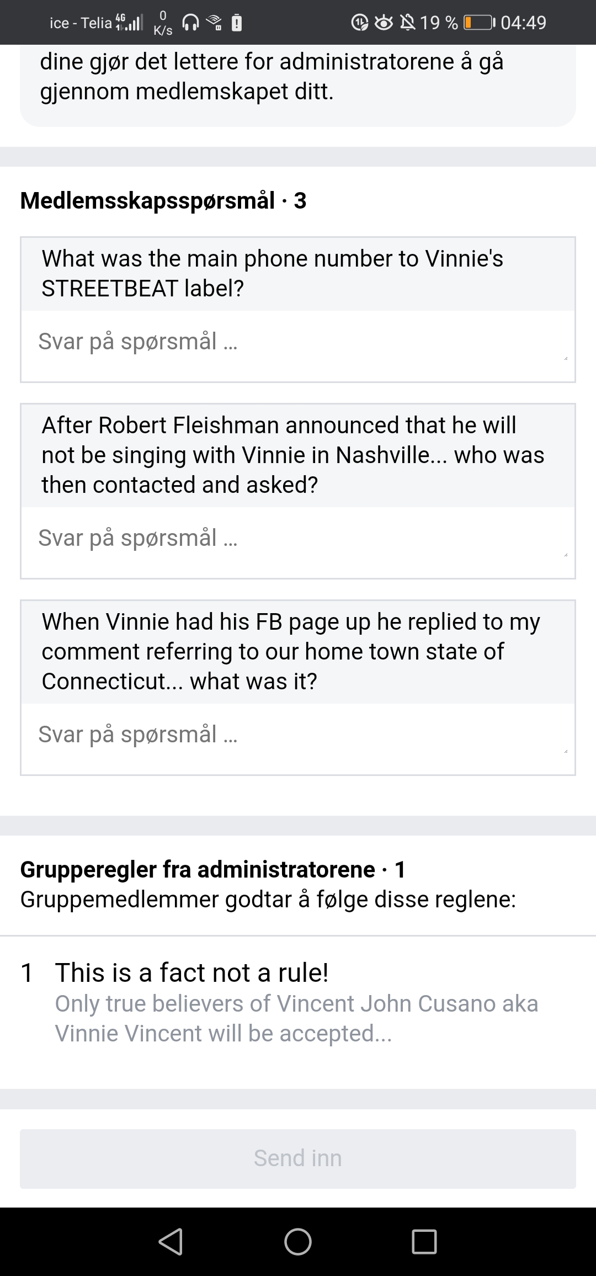Tap the muted bell notification icon

(x=407, y=23)
